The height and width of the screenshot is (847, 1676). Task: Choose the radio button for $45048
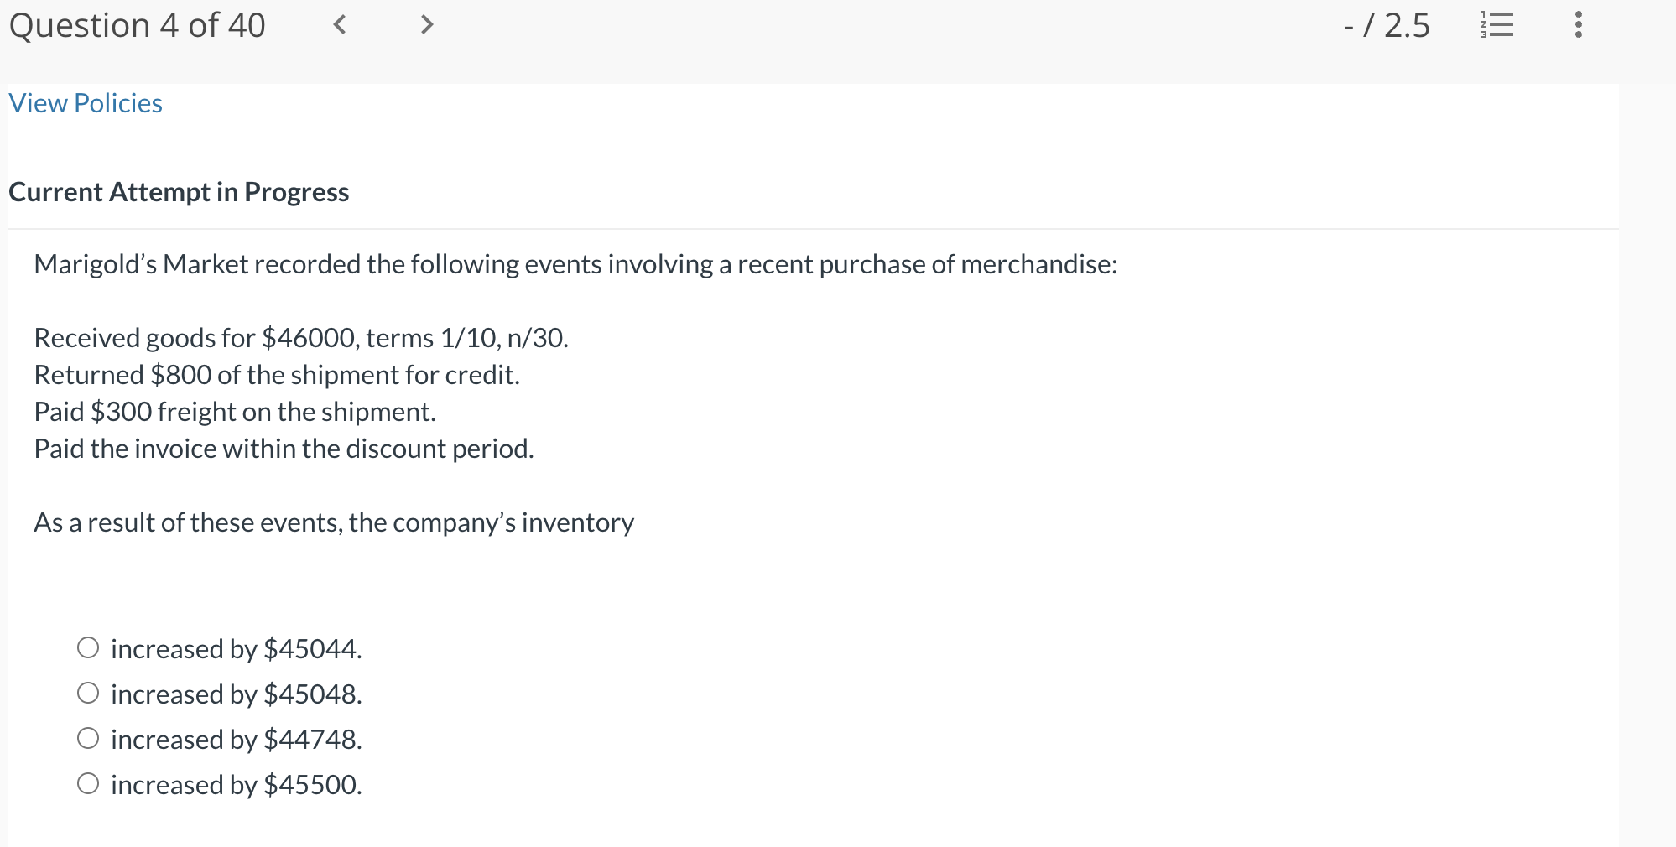pos(88,693)
